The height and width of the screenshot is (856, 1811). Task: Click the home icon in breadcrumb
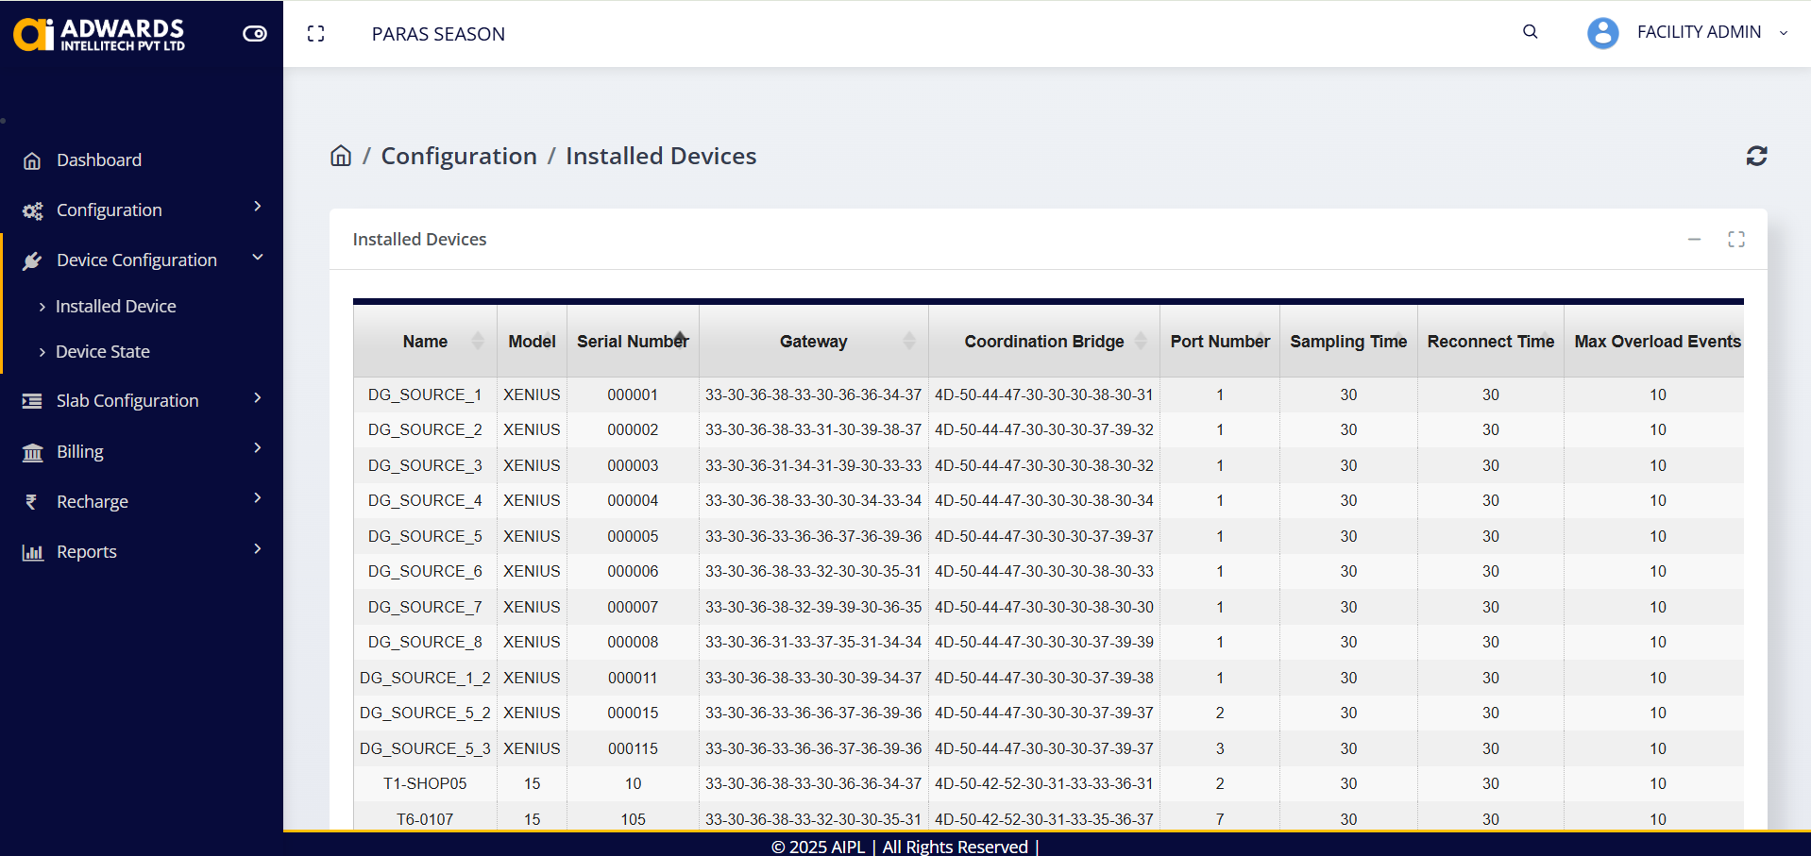(x=341, y=156)
